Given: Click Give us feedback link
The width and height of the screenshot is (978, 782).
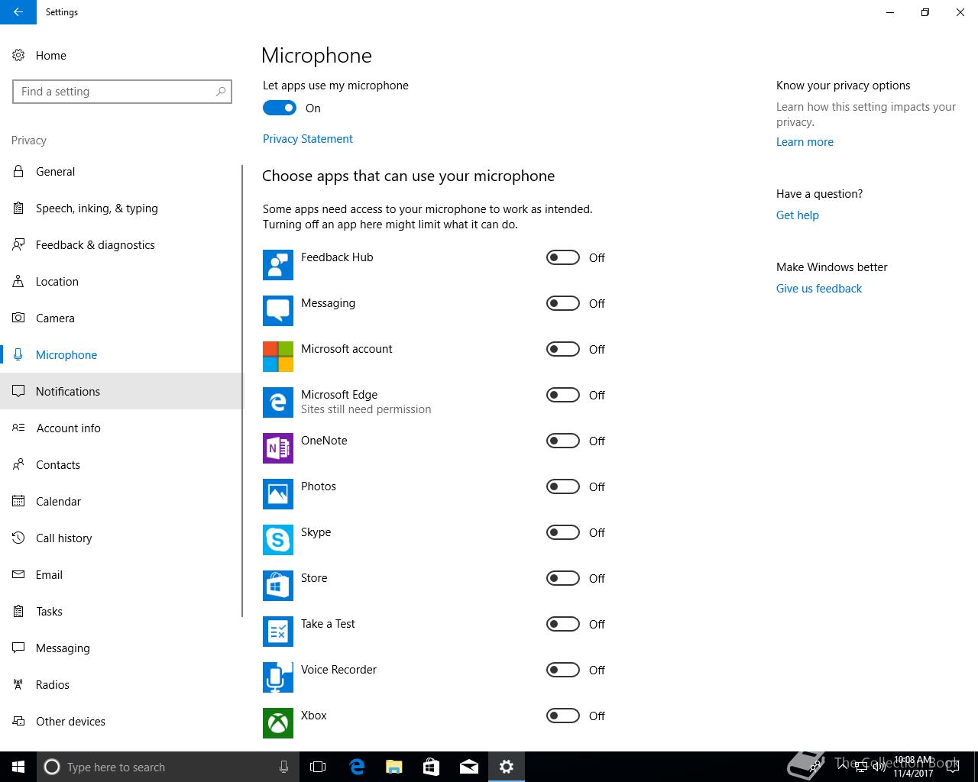Looking at the screenshot, I should 819,289.
